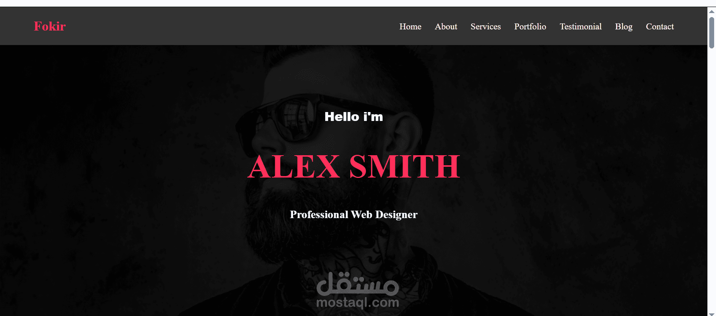The height and width of the screenshot is (316, 716).
Task: Click the empty scrollbar track below the thumb
Action: point(712,179)
